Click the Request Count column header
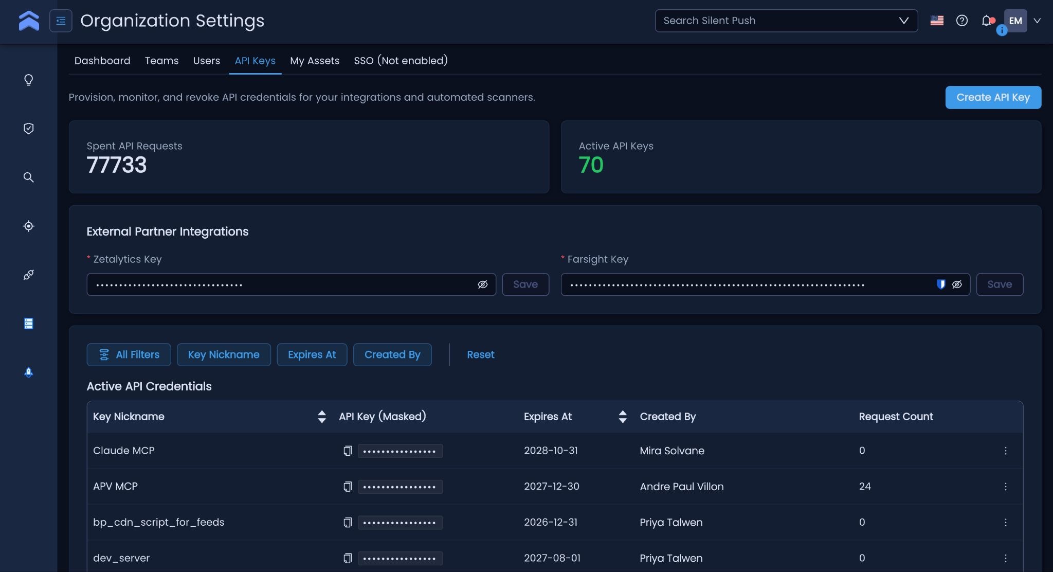The image size is (1053, 572). (896, 417)
